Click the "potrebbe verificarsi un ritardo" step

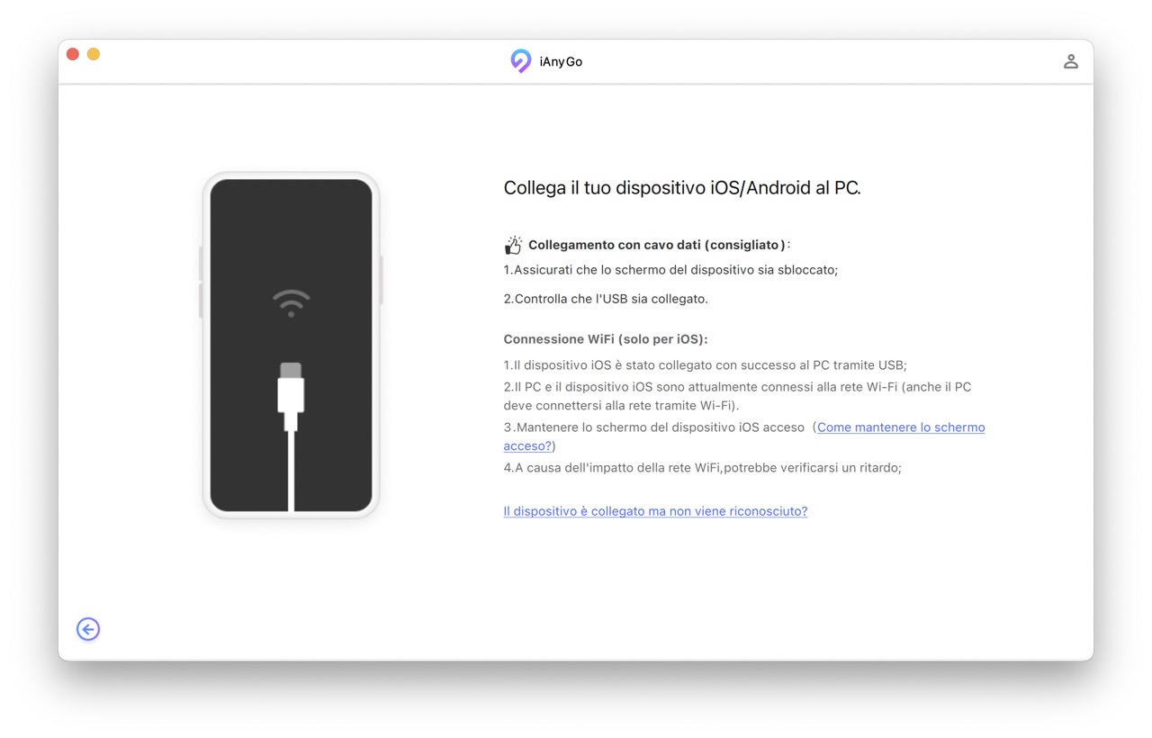coord(702,468)
